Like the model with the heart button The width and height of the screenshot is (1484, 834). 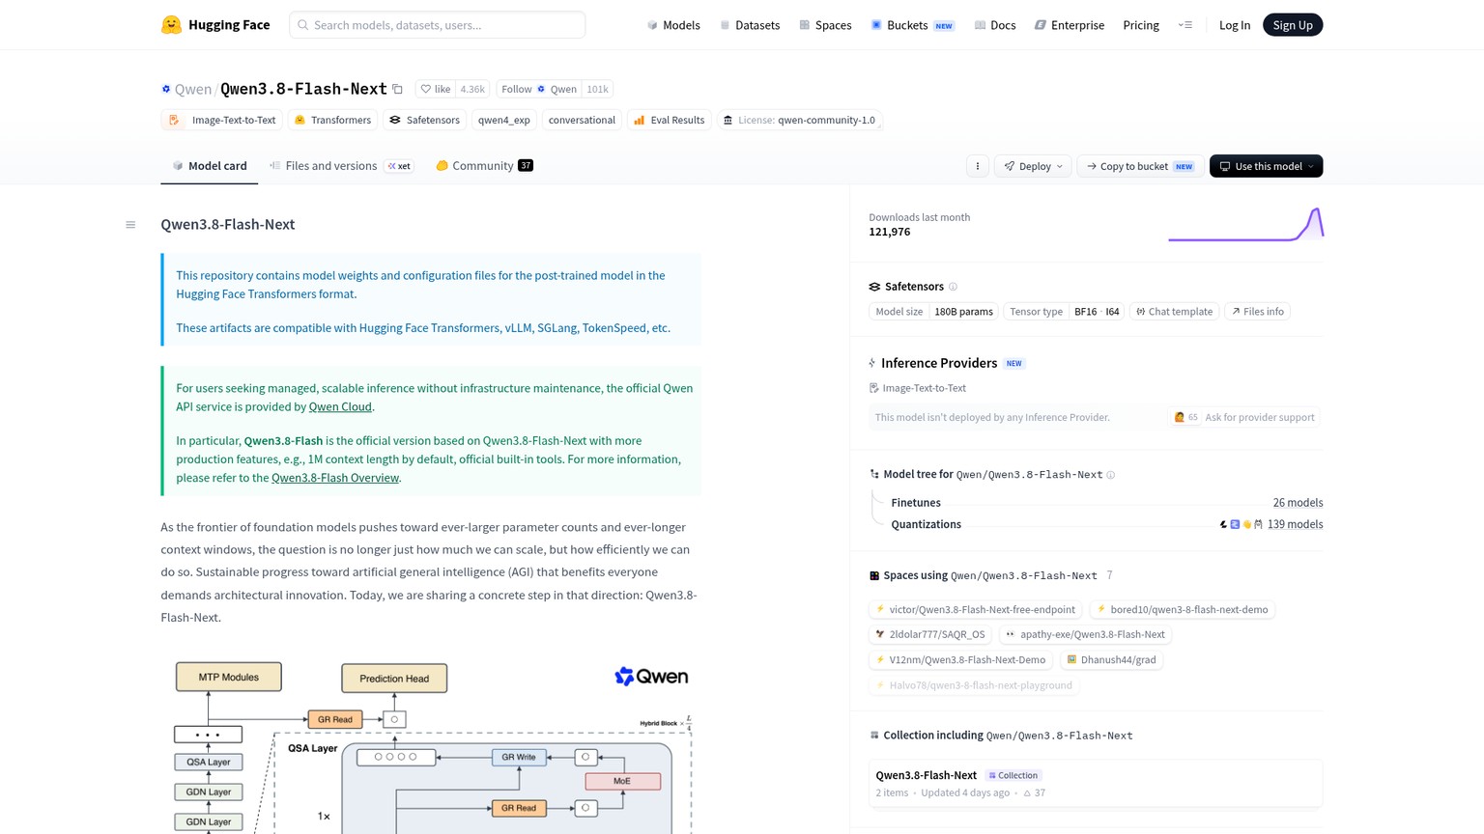pyautogui.click(x=436, y=89)
